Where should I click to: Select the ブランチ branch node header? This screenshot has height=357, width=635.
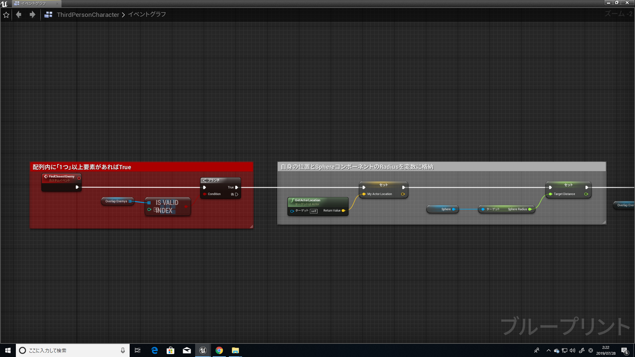tap(221, 180)
